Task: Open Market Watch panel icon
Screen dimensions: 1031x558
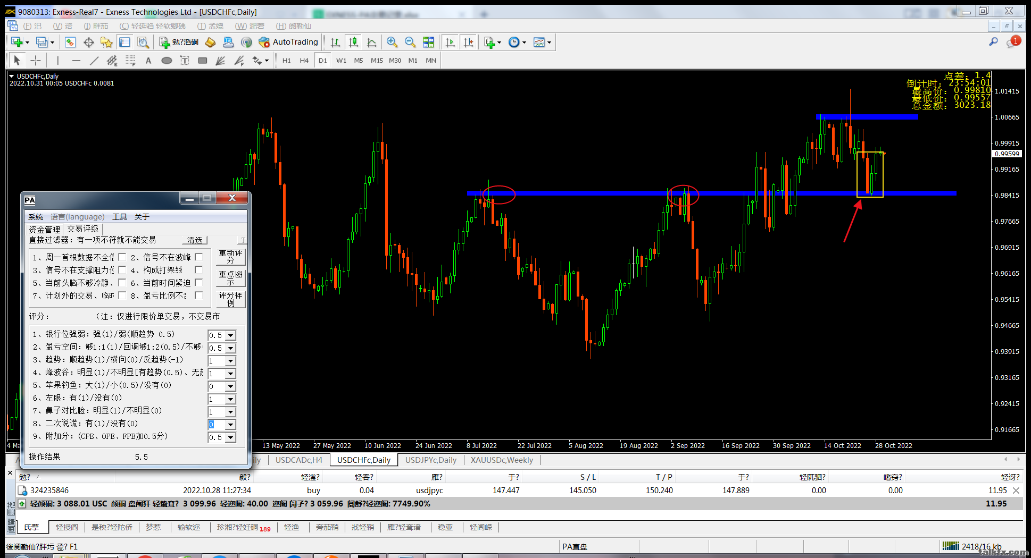Action: [x=70, y=42]
